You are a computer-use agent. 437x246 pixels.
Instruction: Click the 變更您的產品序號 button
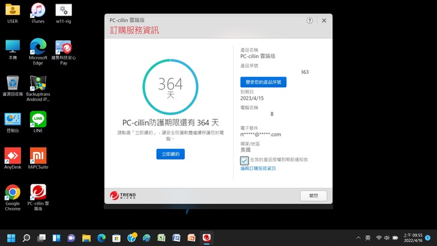click(263, 82)
